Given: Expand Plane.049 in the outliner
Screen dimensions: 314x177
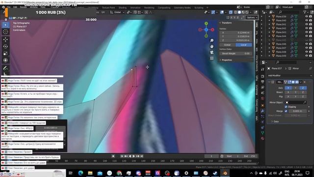Looking at the screenshot, I should [269, 56].
